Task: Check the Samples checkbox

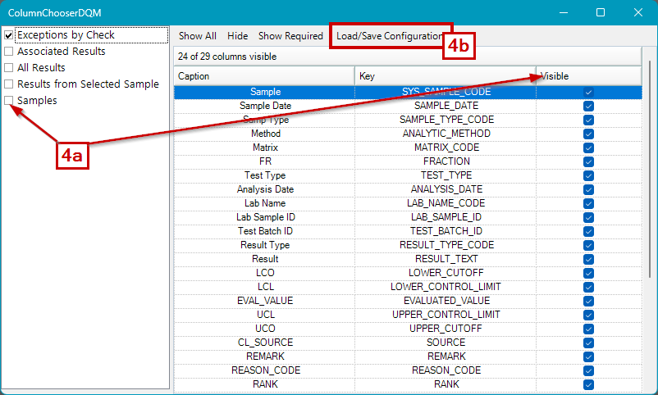Action: coord(9,101)
